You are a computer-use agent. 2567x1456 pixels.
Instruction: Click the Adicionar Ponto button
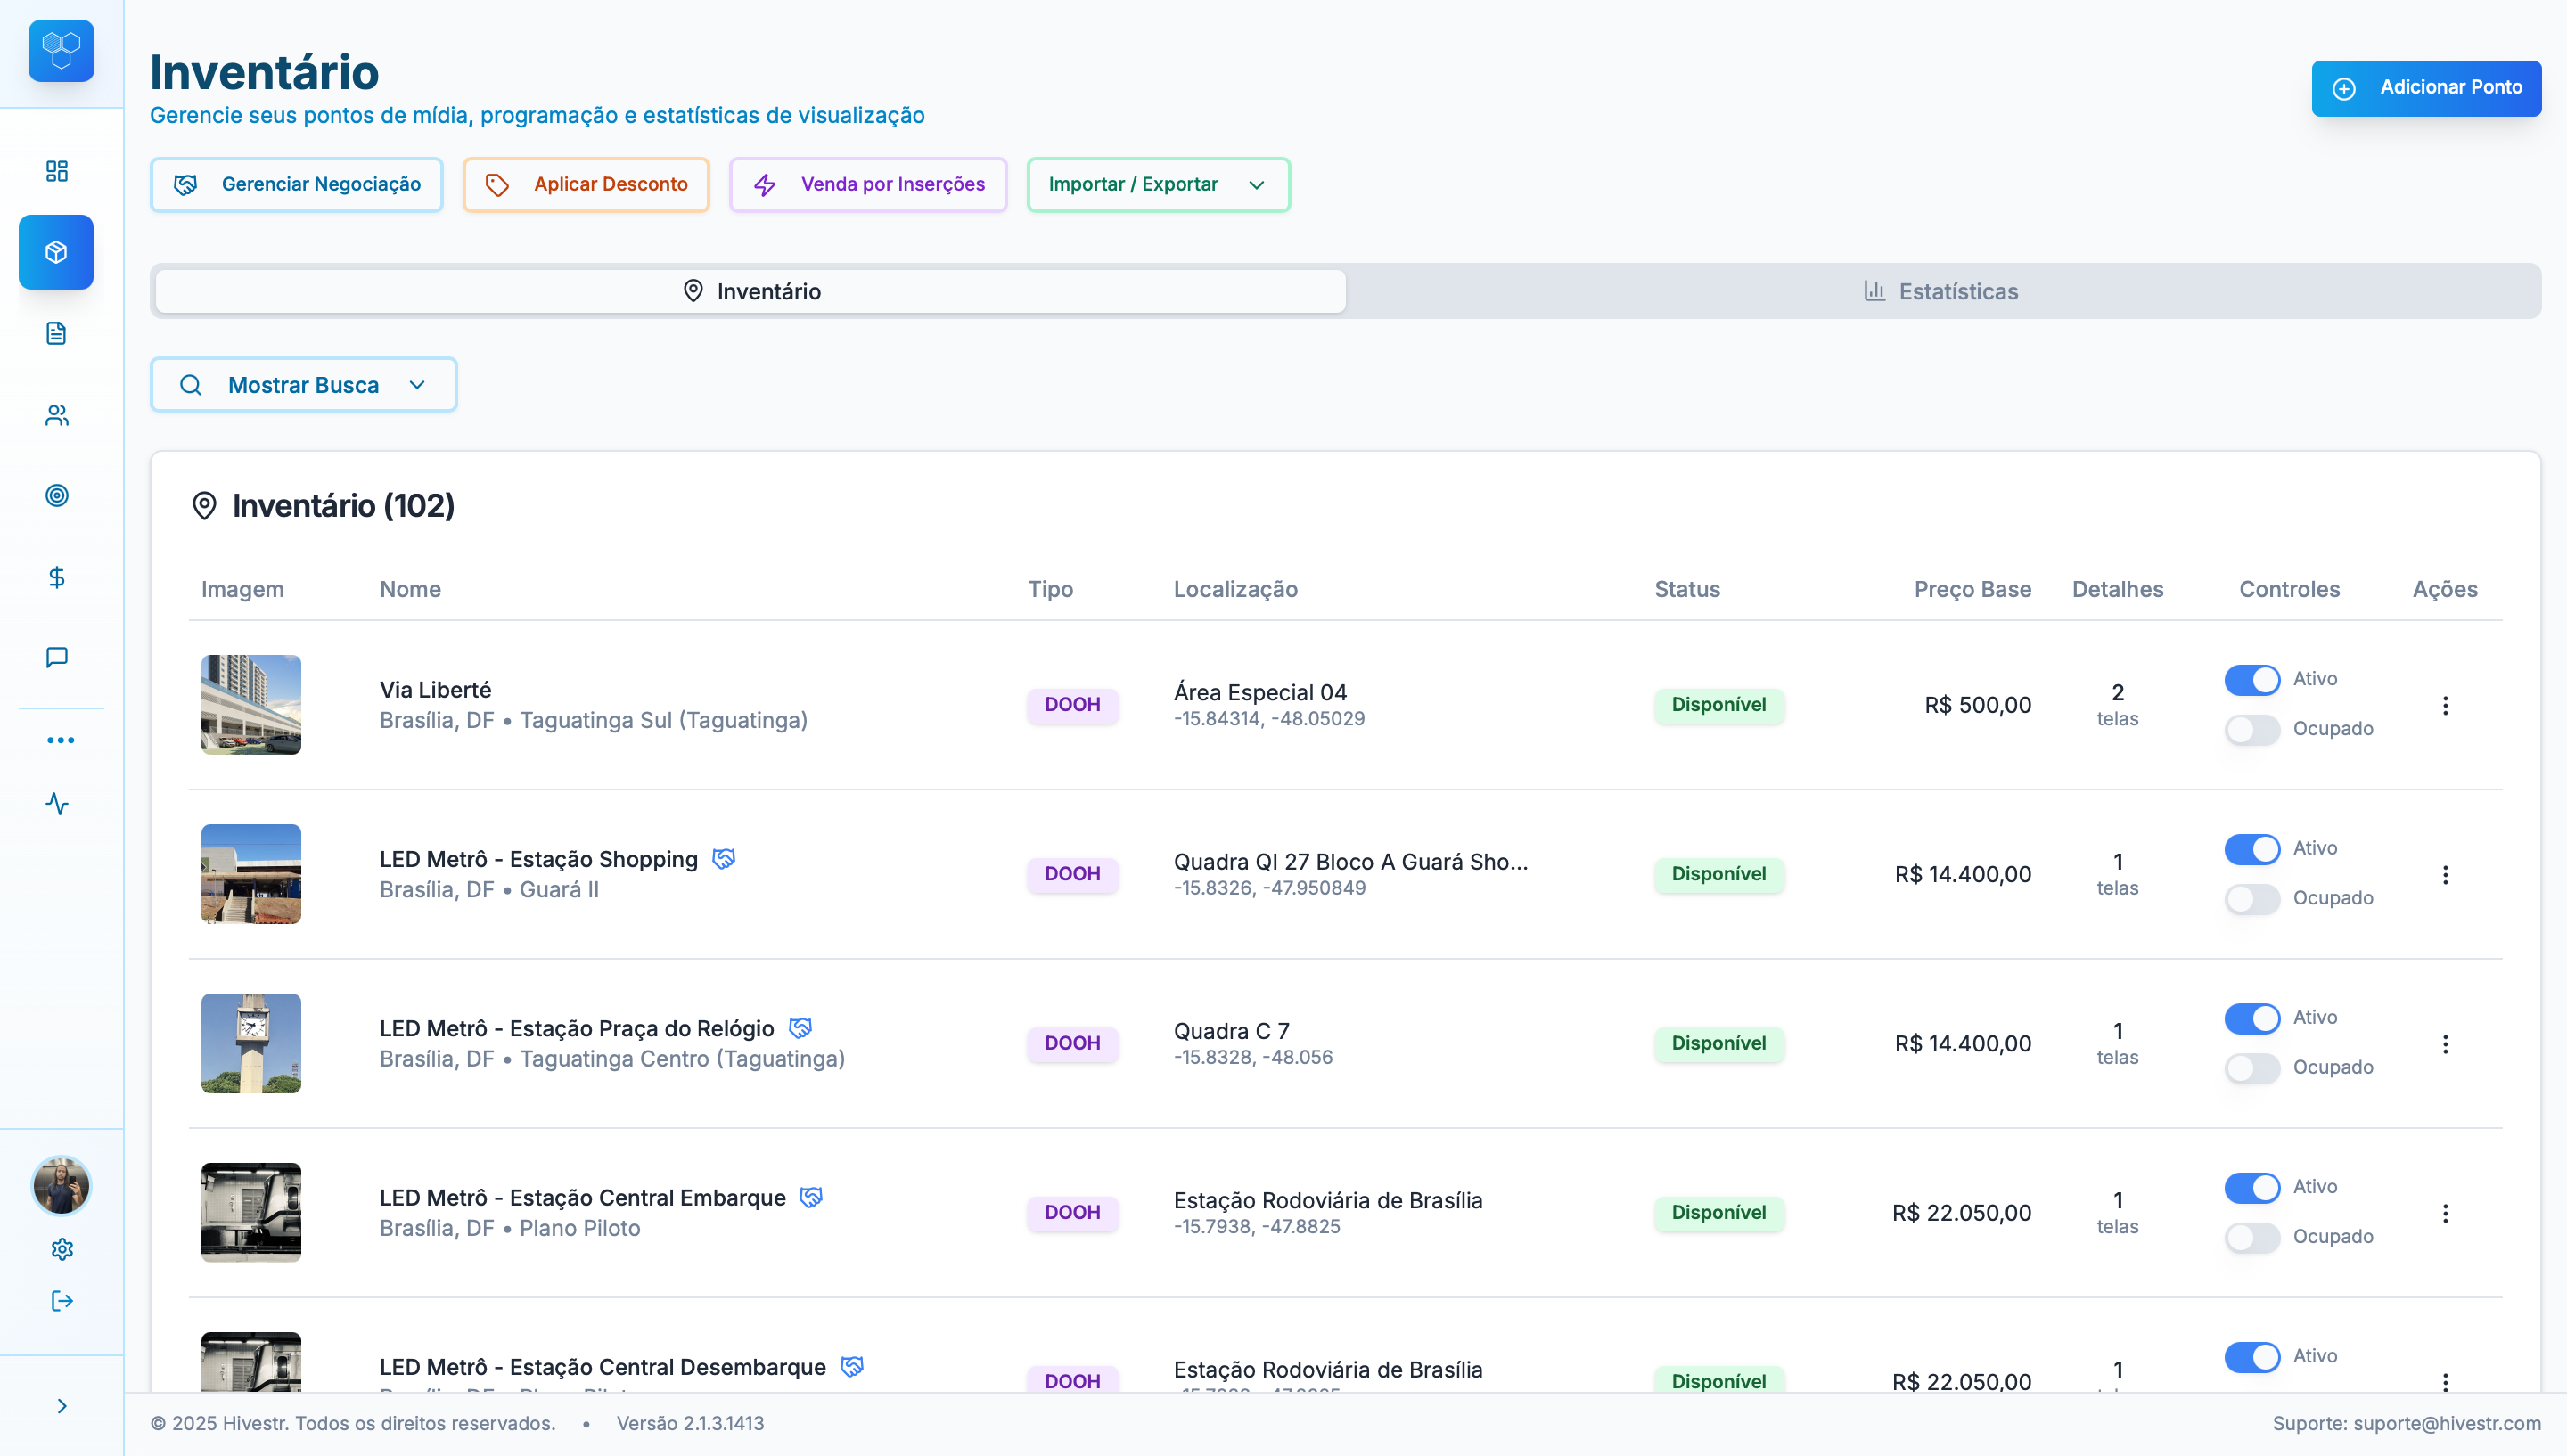(2425, 88)
